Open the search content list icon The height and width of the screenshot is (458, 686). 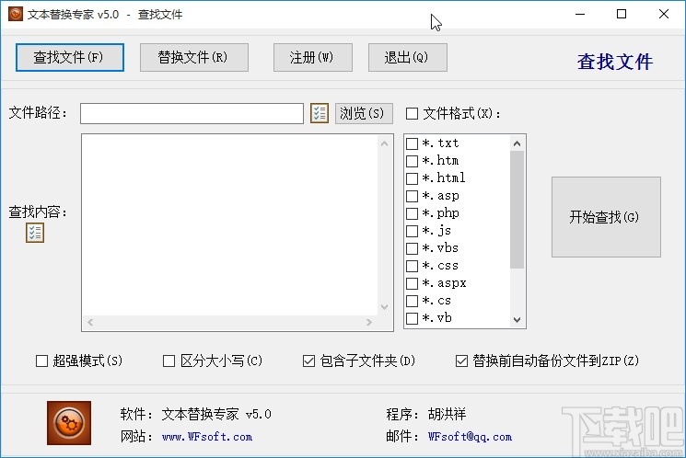tap(35, 233)
